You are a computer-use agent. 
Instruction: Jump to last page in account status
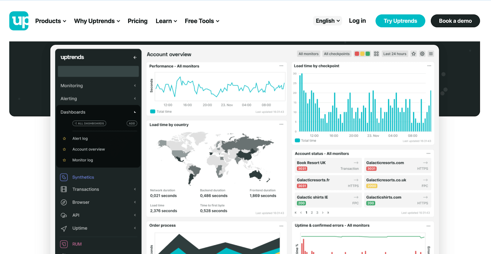tap(328, 213)
